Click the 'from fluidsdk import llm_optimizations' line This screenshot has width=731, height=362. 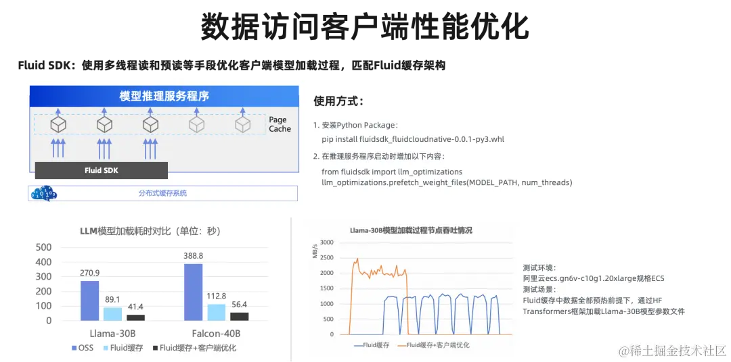click(392, 172)
